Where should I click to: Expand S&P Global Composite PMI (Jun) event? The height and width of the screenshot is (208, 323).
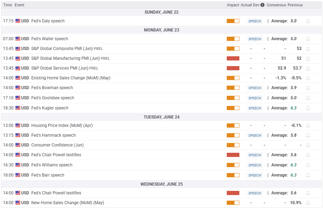point(162,49)
